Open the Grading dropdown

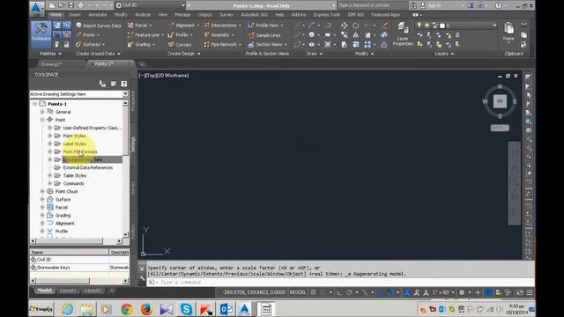click(x=141, y=44)
